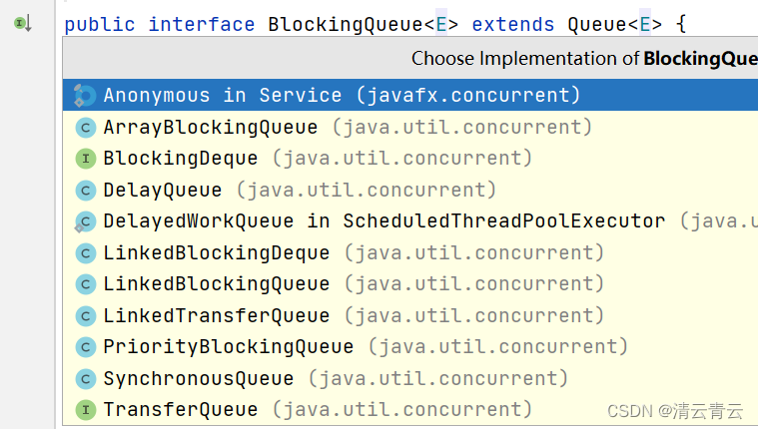Choose LinkedBlockingQueue implementation
758x429 pixels.
[409, 284]
